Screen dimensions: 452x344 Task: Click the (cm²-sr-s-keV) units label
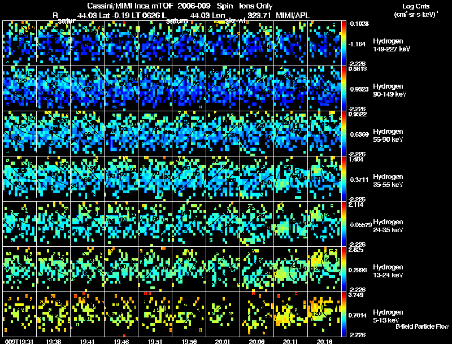(x=416, y=15)
